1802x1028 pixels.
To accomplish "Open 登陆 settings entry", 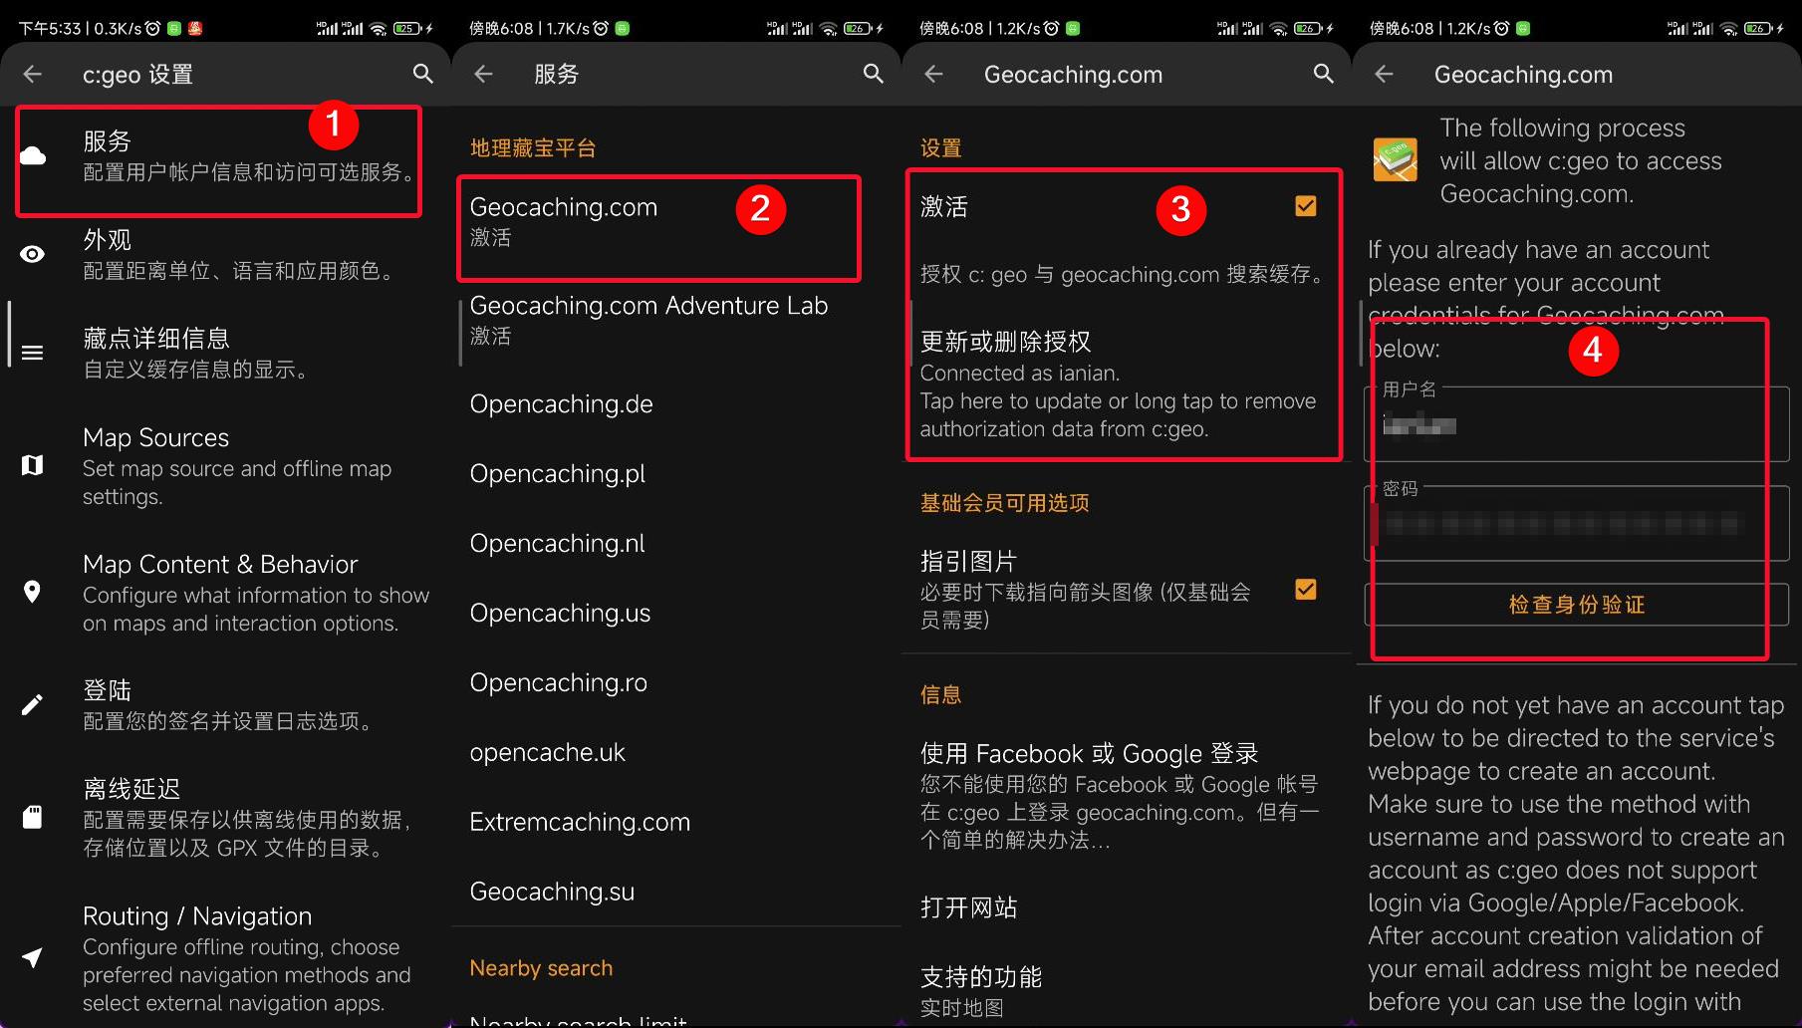I will (225, 704).
